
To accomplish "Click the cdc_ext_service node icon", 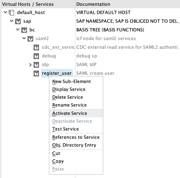I will point(36,47).
